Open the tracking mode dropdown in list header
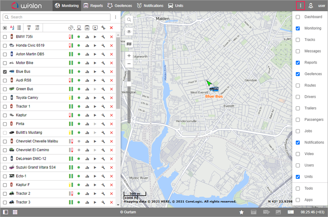The width and height of the screenshot is (328, 217). coord(71,28)
